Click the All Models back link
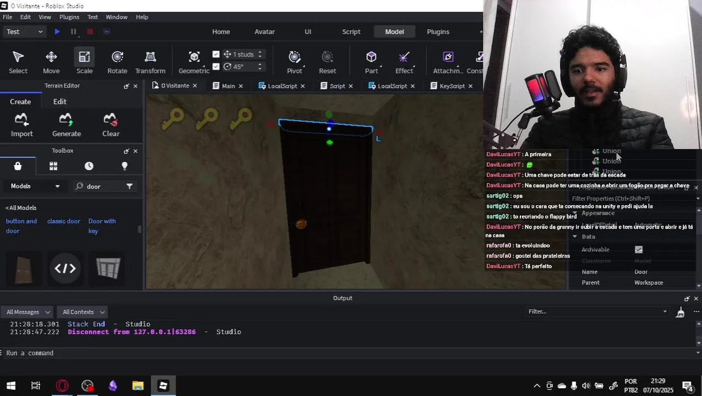The height and width of the screenshot is (396, 702). [x=21, y=208]
